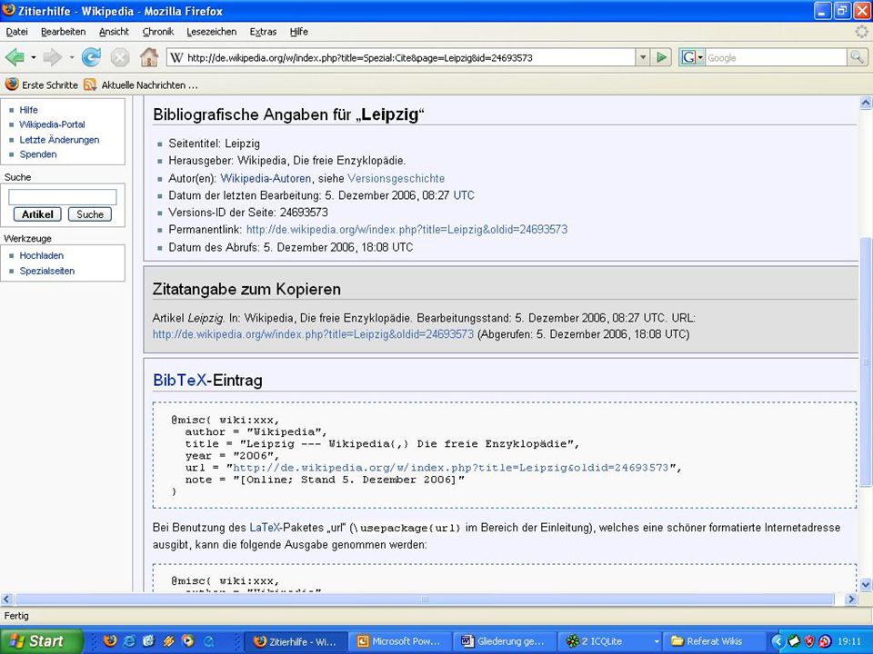Follow the Hilfe link in the sidebar
The height and width of the screenshot is (654, 873).
coord(28,110)
